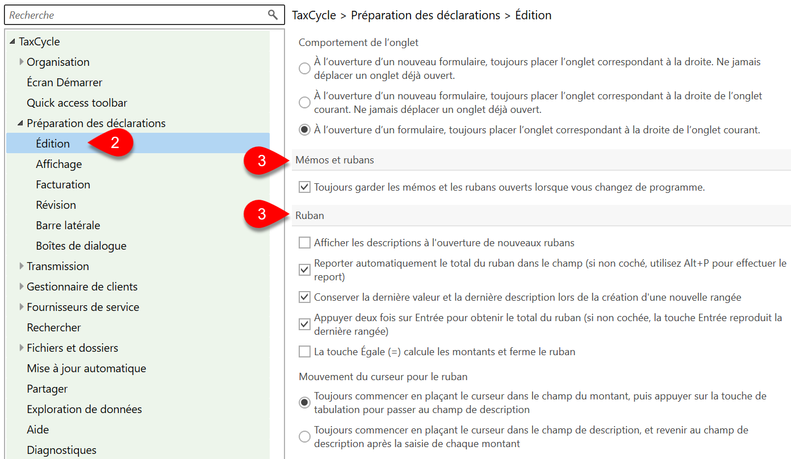Expand Fichiers et dossiers node
Viewport: 791px width, 459px height.
pyautogui.click(x=22, y=348)
